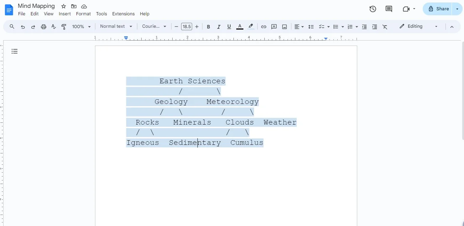Open the Extensions menu
The image size is (464, 226).
point(123,14)
